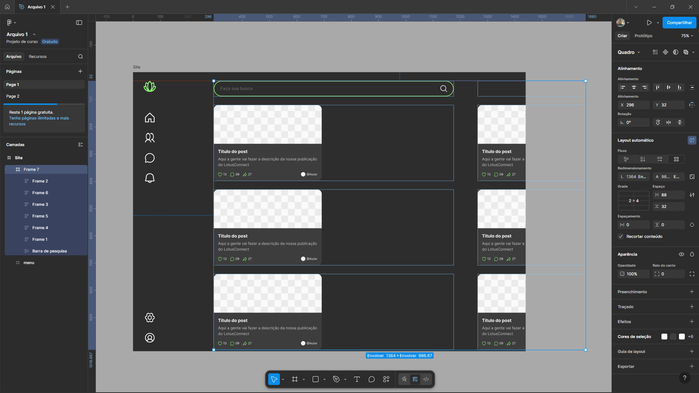Switch to the Recursos tab
Viewport: 699px width, 393px height.
38,56
